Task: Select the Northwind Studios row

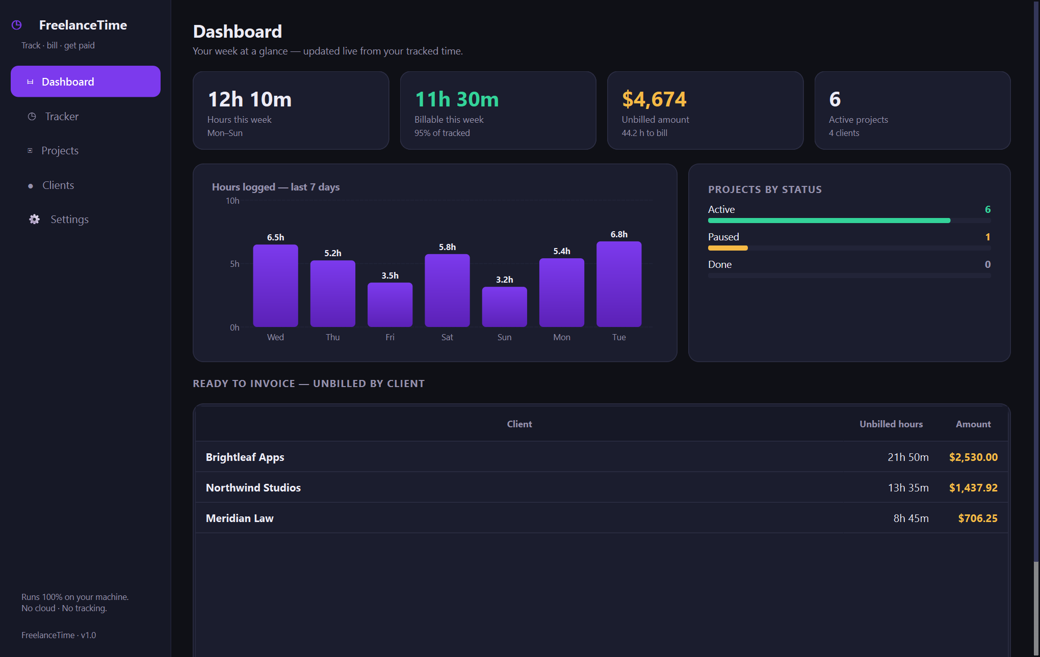Action: (602, 487)
